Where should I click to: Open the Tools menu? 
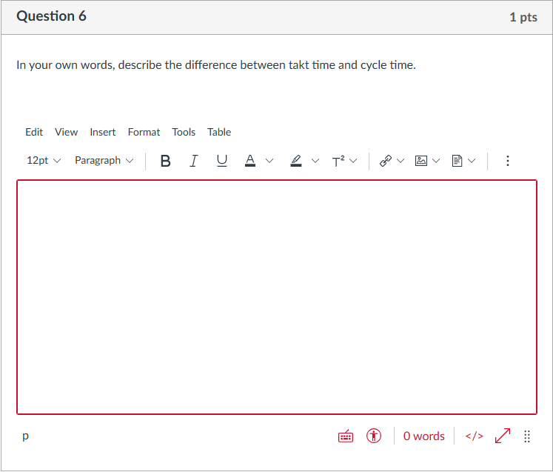click(184, 132)
